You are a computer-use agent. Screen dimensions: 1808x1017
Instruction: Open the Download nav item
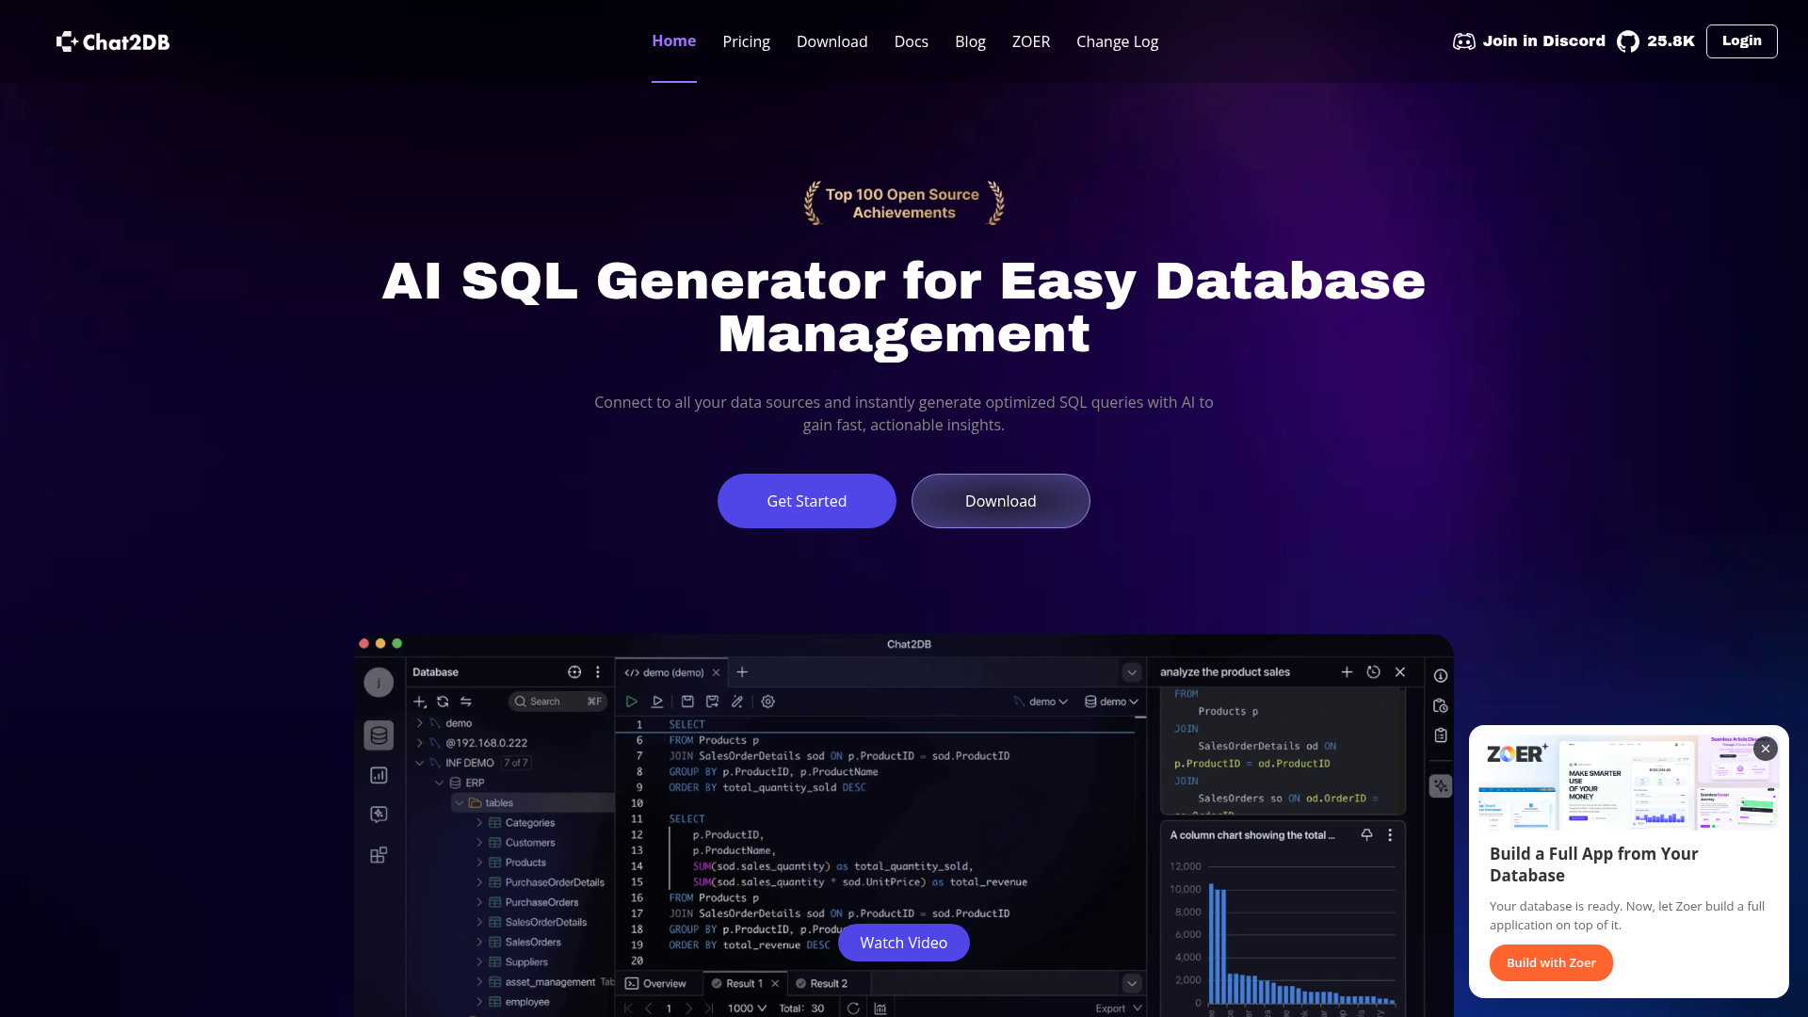pos(831,41)
